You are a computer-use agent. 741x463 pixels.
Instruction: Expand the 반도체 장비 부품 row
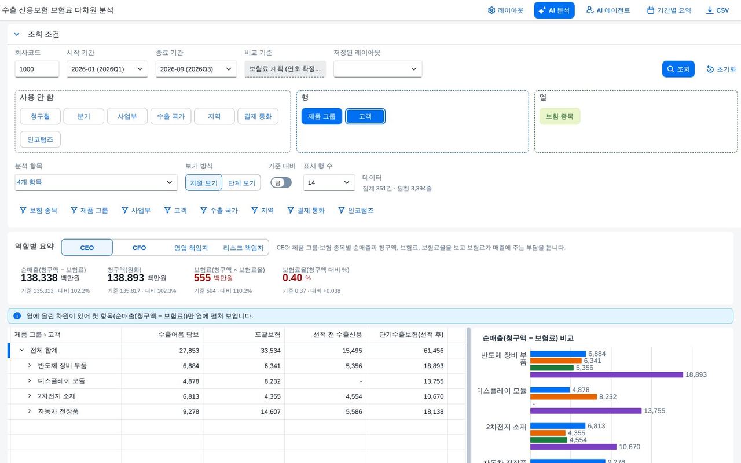[30, 366]
